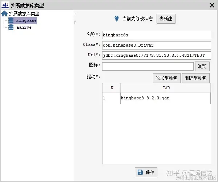
Task: Click the home icon beside 扩展数据库类型 root
Action: point(4,13)
